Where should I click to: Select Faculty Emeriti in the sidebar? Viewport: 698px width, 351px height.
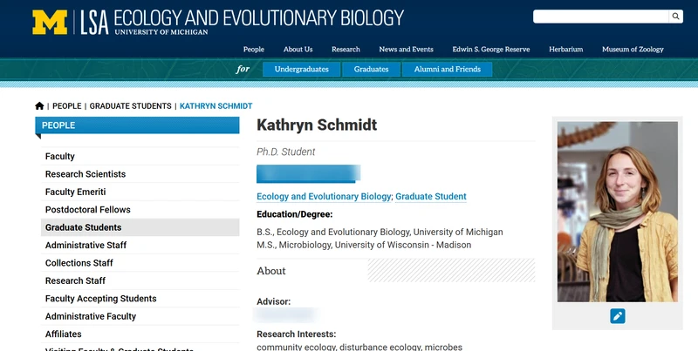coord(140,192)
